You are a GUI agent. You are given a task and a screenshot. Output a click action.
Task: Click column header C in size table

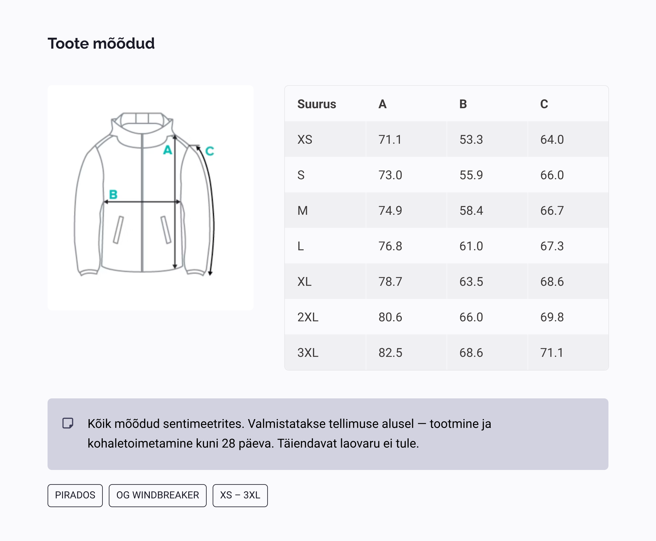pyautogui.click(x=544, y=104)
